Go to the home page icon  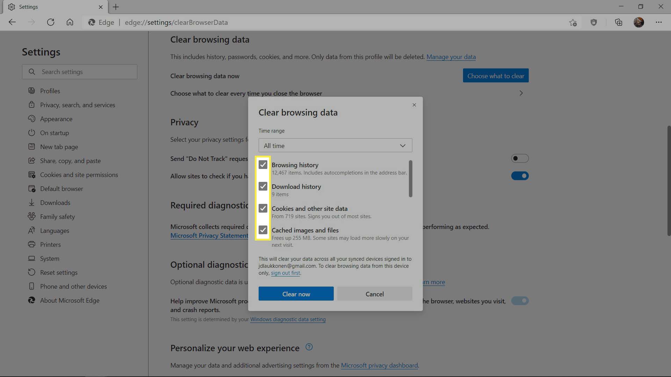point(70,22)
